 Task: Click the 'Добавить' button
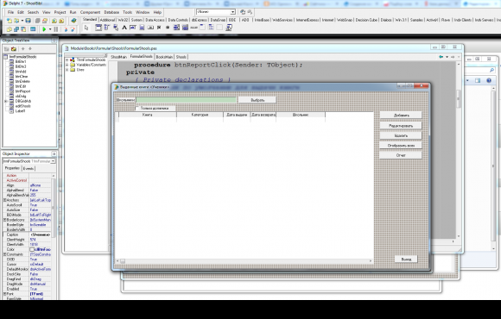[401, 116]
